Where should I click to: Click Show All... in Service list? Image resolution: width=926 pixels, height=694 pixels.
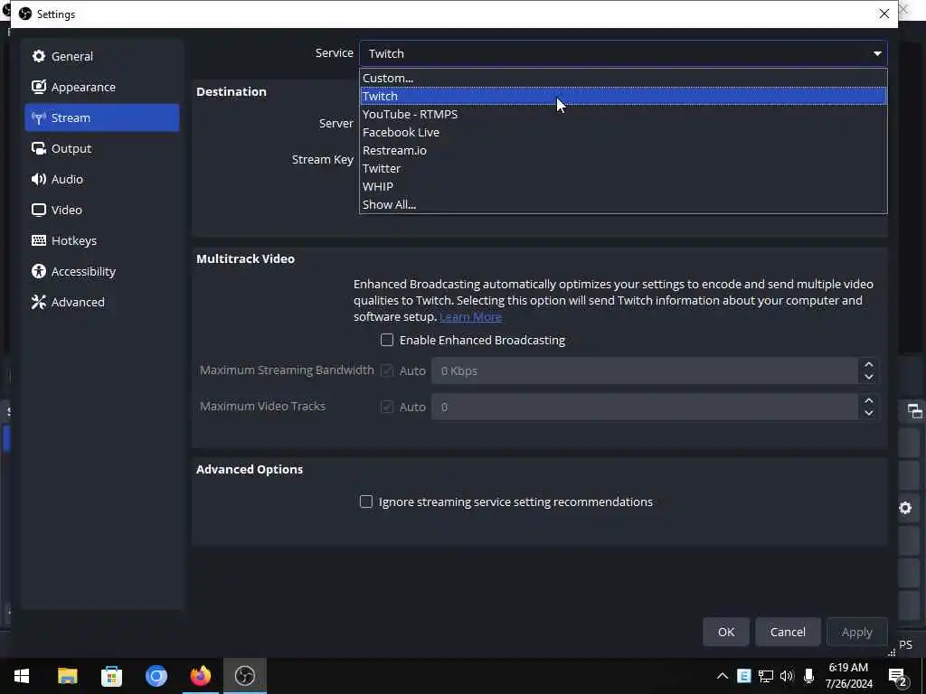(623, 205)
